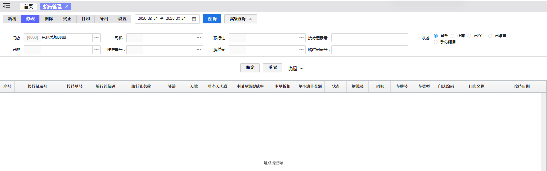Switch to the 首页 tab

click(x=28, y=6)
